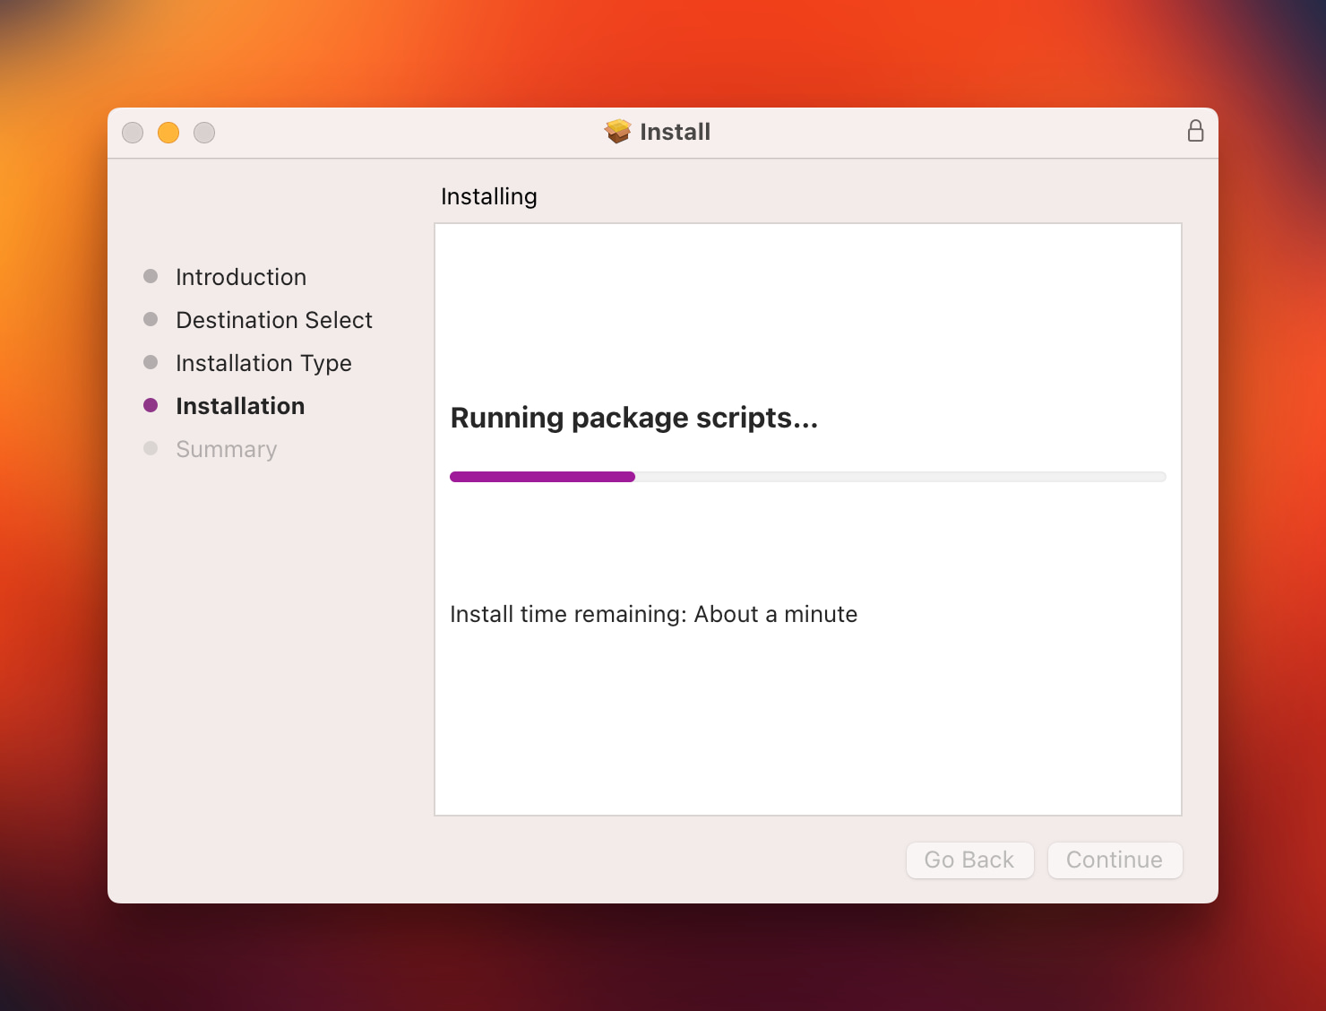Click the gray bullet beside Installation Type

tap(151, 362)
